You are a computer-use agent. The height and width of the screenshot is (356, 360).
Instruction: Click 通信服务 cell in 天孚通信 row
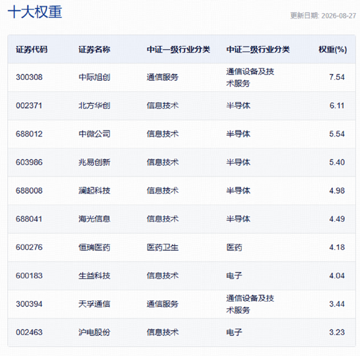[x=162, y=304]
